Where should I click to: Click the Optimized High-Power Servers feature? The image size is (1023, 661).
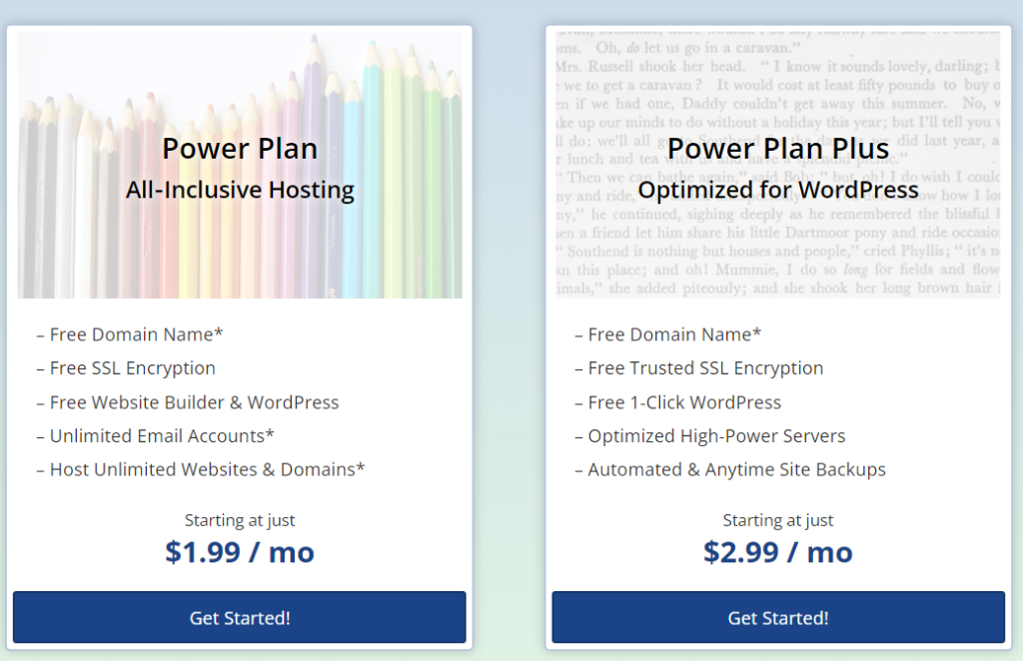pos(716,436)
